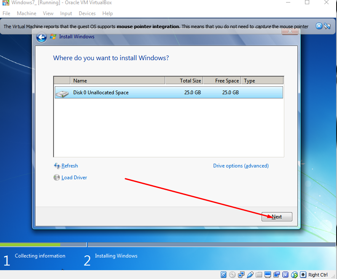Click the Name column header
The width and height of the screenshot is (337, 279).
(x=118, y=80)
